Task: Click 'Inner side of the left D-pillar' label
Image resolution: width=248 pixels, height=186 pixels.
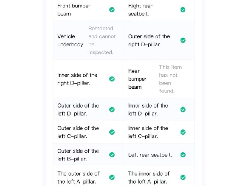Action: pyautogui.click(x=148, y=110)
